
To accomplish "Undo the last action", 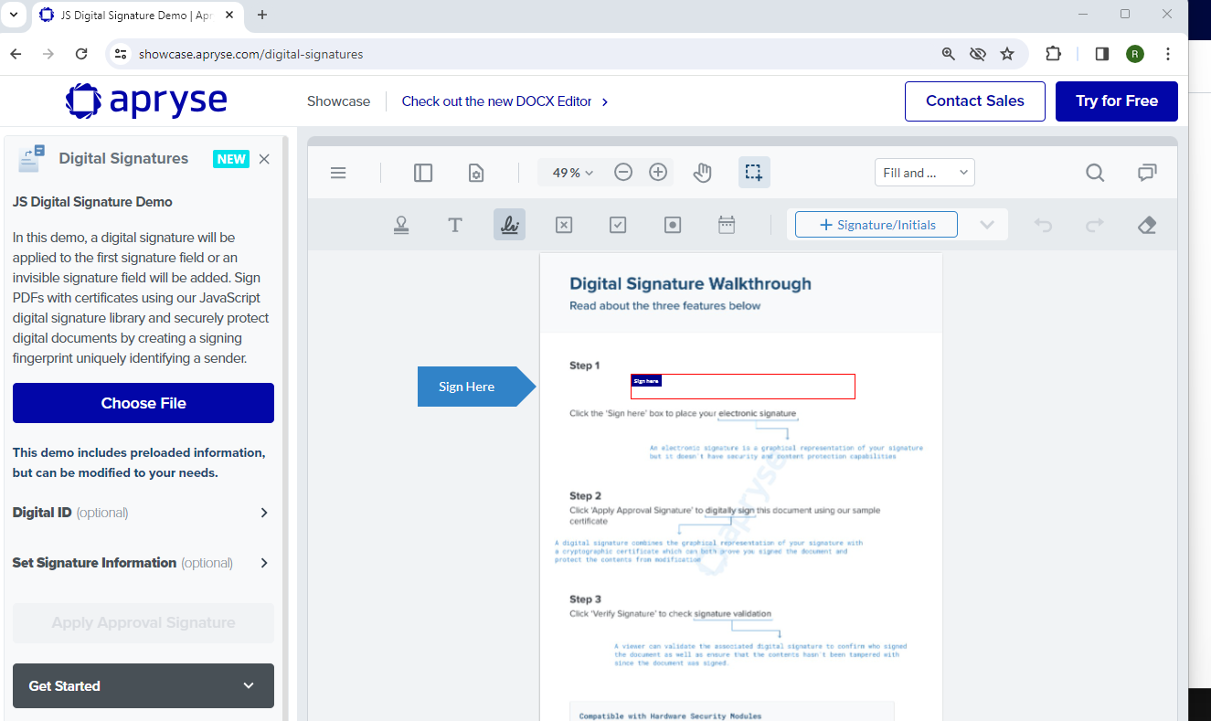I will click(1043, 225).
